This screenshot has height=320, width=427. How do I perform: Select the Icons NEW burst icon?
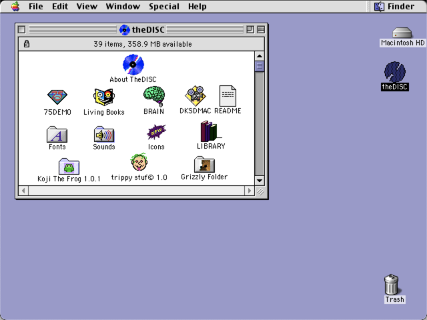pos(156,132)
